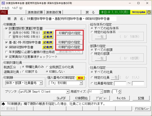The height and width of the screenshot is (116, 152).
Task: Click the SkyPDF button
Action: click(61, 98)
